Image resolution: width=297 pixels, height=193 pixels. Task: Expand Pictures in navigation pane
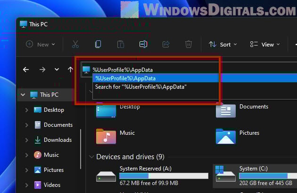[x=27, y=170]
